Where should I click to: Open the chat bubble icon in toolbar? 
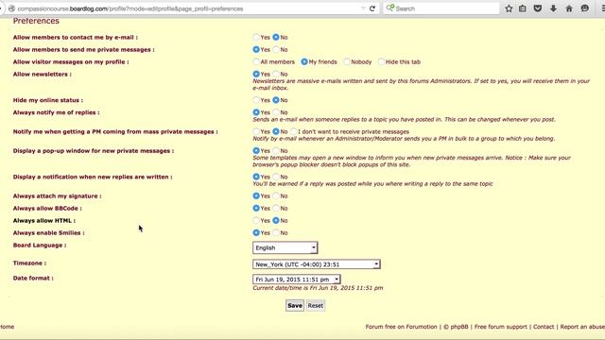pos(585,8)
